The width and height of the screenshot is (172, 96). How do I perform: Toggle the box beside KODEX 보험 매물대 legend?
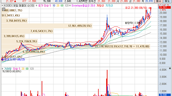pyautogui.click(x=2, y=6)
